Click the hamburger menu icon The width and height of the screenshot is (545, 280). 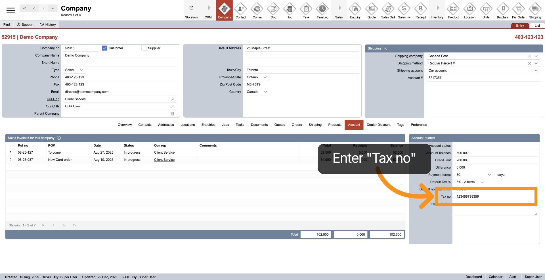click(11, 11)
